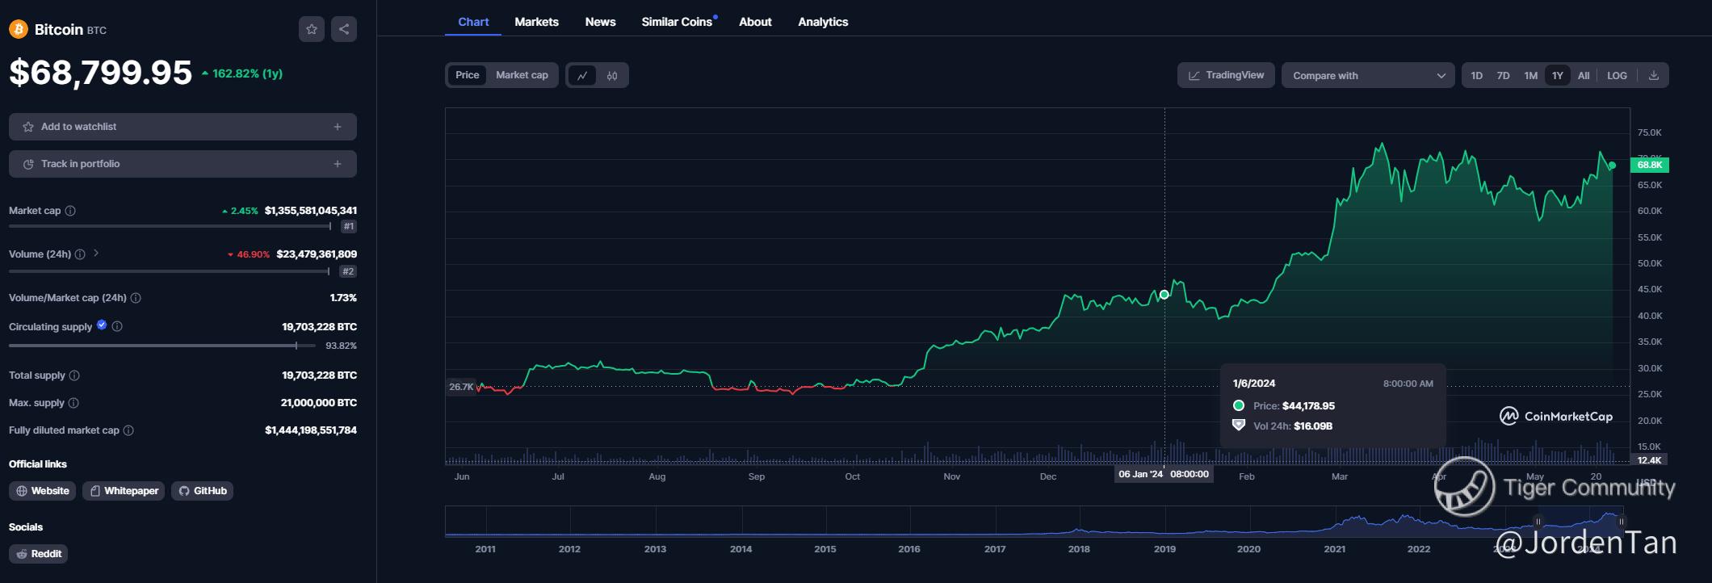
Task: Switch to the candlestick chart icon
Action: (612, 76)
